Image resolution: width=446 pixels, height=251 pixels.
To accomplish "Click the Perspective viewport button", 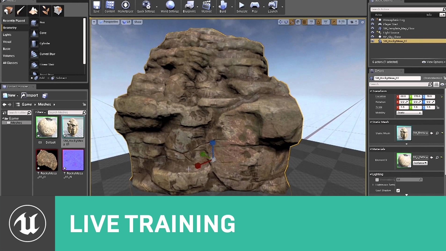I will coord(109,22).
